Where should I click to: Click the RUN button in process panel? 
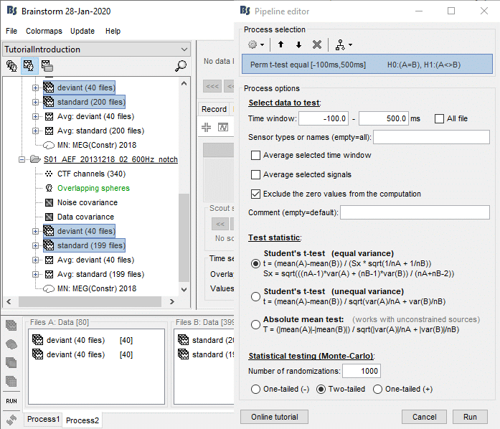pyautogui.click(x=11, y=401)
